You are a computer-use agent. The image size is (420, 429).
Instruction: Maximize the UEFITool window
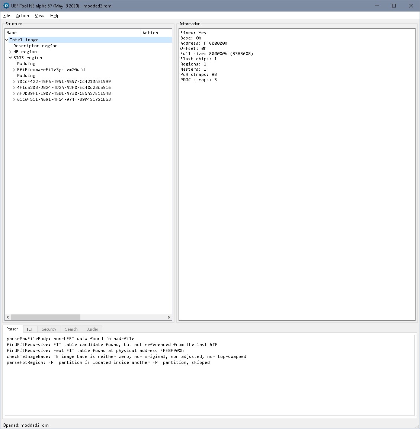coord(394,6)
